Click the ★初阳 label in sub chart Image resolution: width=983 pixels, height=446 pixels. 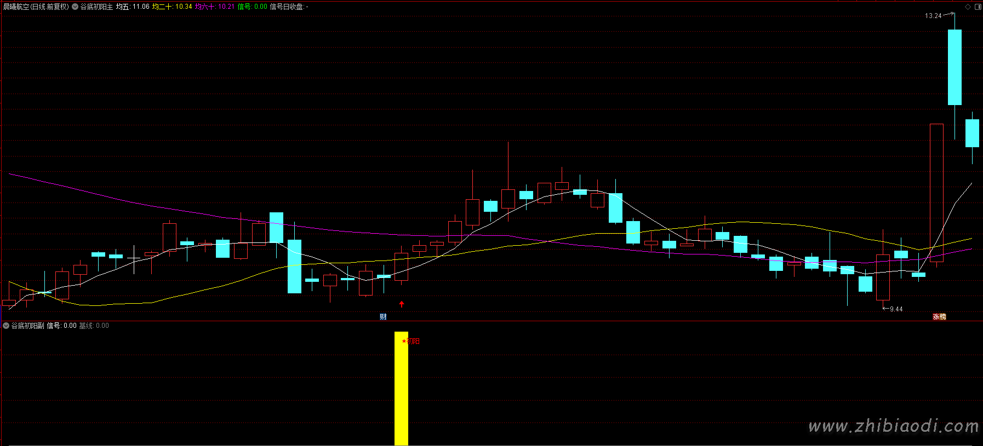411,341
